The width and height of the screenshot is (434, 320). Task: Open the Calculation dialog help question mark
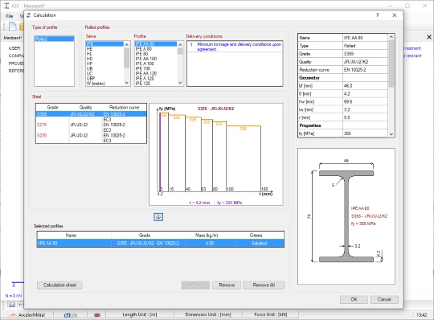tap(377, 15)
